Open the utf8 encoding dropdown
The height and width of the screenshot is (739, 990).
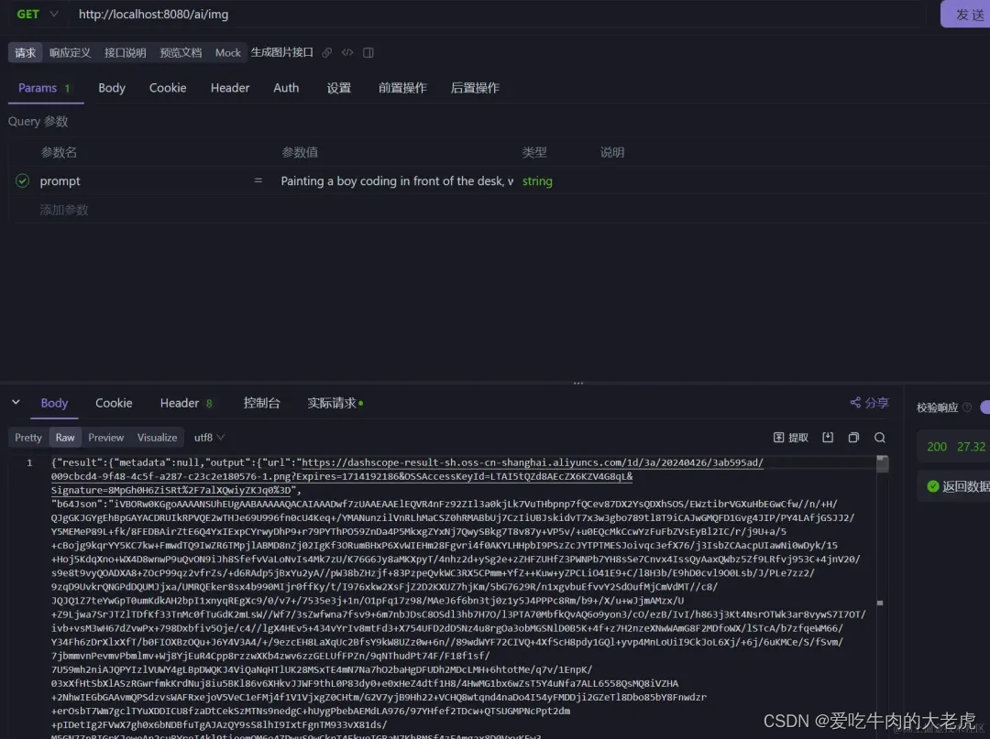point(209,437)
